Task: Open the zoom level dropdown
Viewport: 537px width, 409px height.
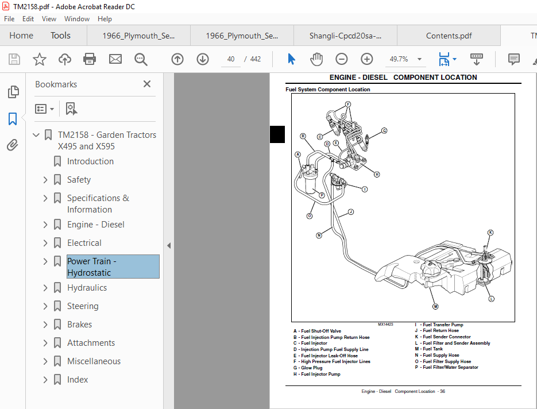Action: pos(419,59)
